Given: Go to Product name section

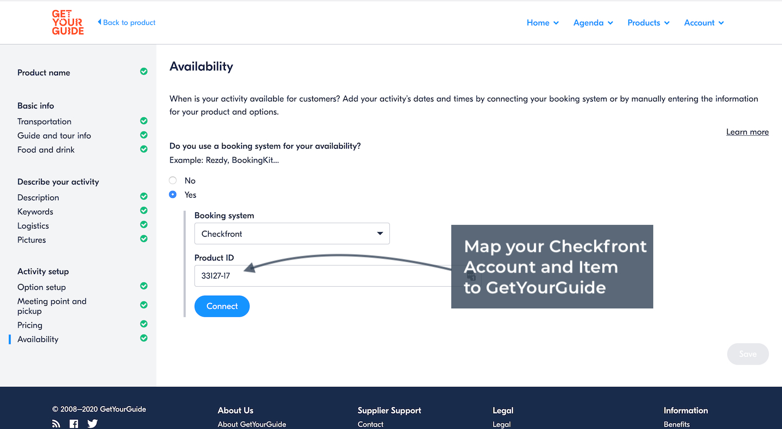Looking at the screenshot, I should (x=43, y=73).
